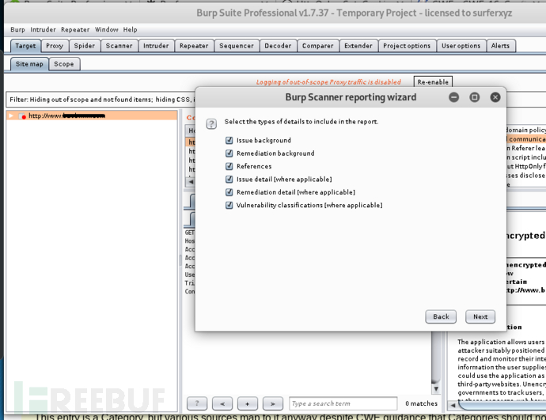Click the '0 matches' search result text
The width and height of the screenshot is (546, 420).
point(421,403)
